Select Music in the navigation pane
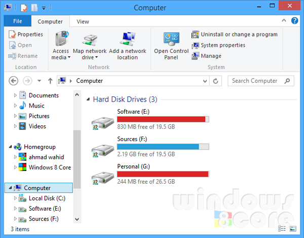This screenshot has height=238, width=304. 36,106
